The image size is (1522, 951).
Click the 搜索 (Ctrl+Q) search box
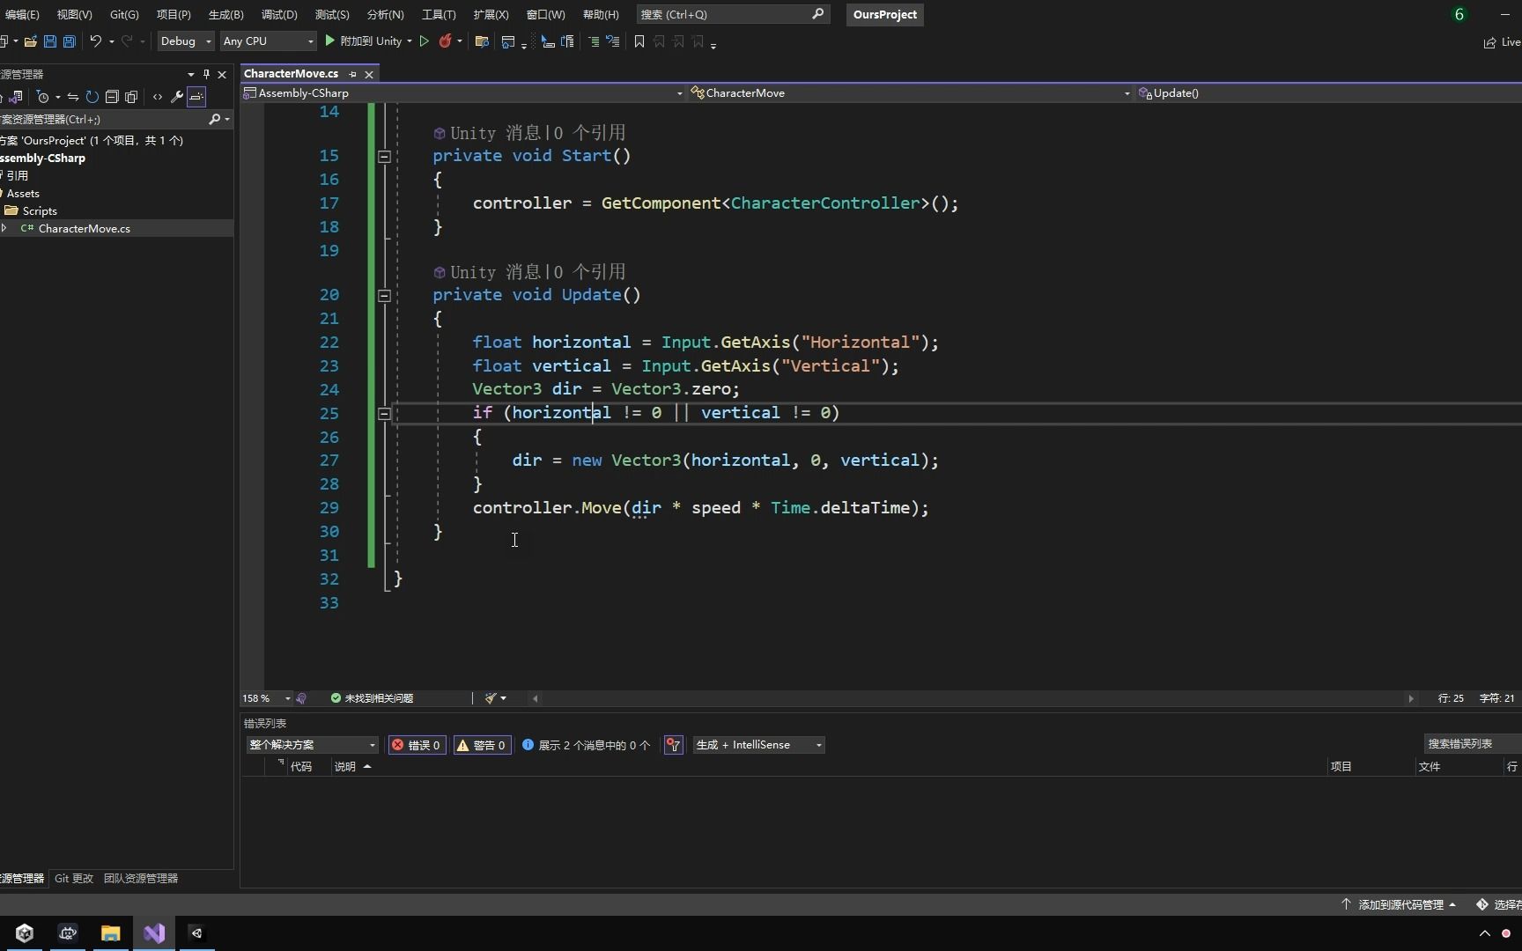pyautogui.click(x=722, y=14)
